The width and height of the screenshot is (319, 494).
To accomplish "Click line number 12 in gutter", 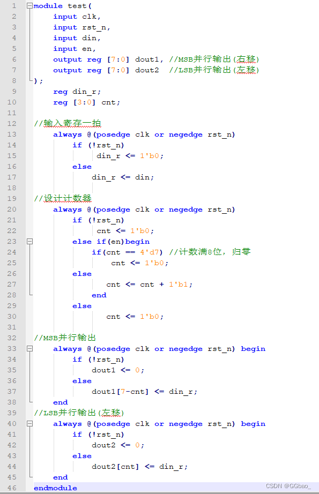I will point(12,123).
